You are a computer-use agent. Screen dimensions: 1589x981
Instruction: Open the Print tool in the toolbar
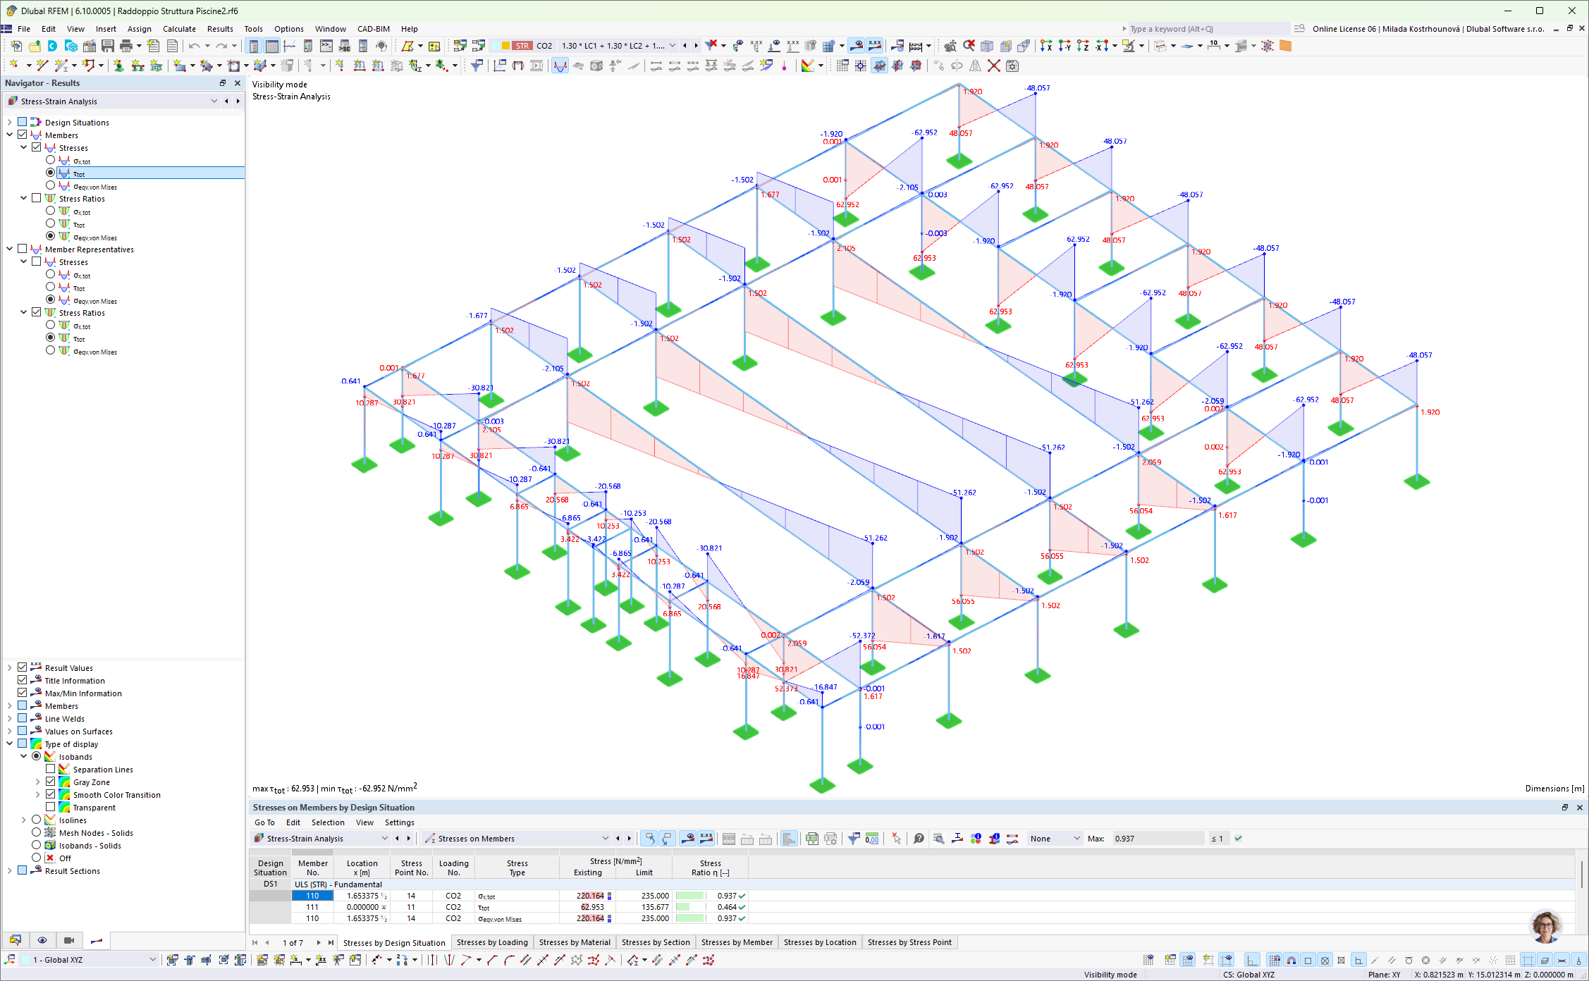125,46
